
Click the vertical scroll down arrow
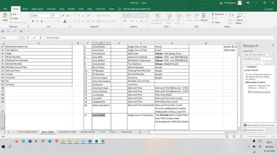pos(239,129)
